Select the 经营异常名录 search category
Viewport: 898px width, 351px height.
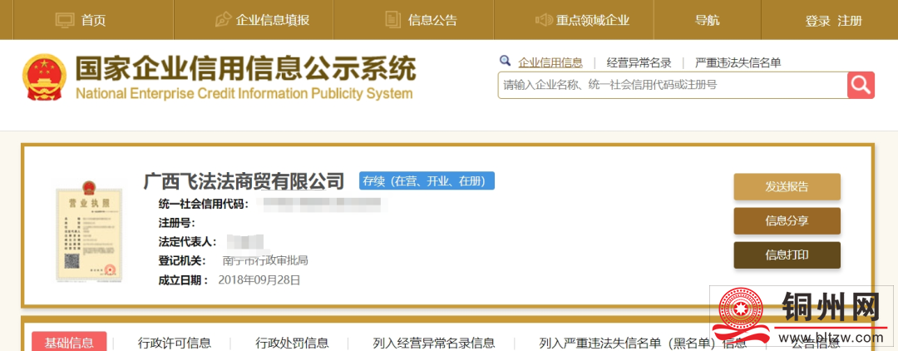click(639, 62)
